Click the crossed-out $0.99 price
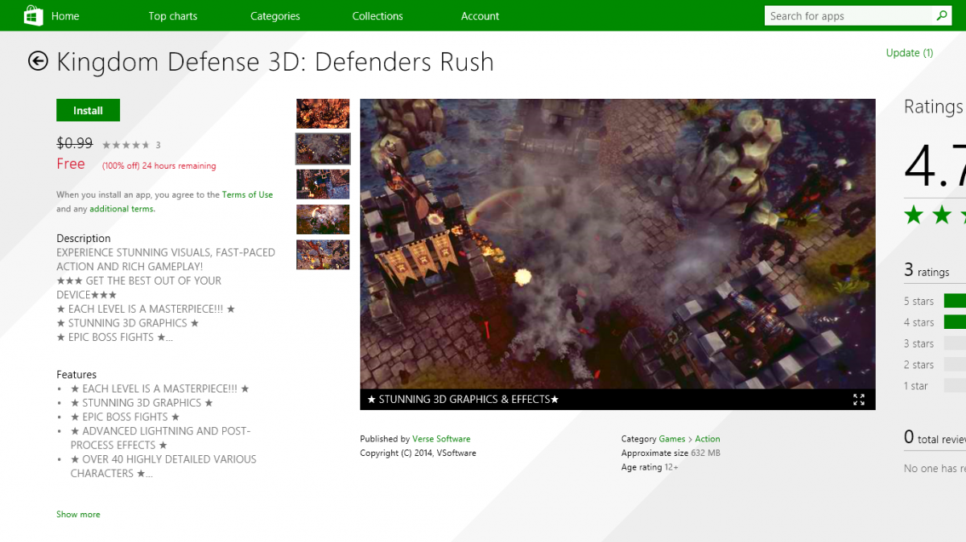This screenshot has width=966, height=542. click(x=75, y=143)
